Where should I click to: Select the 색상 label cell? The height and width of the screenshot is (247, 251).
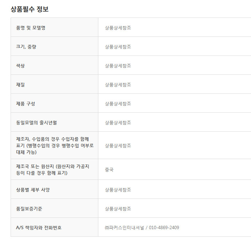pyautogui.click(x=20, y=66)
